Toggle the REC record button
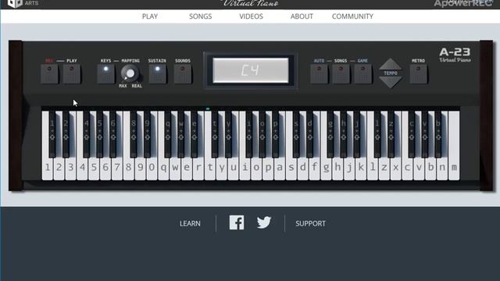The width and height of the screenshot is (500, 281). pos(49,74)
